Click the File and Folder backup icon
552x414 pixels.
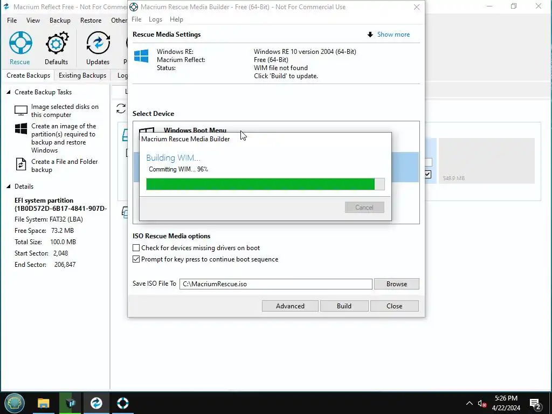(21, 164)
